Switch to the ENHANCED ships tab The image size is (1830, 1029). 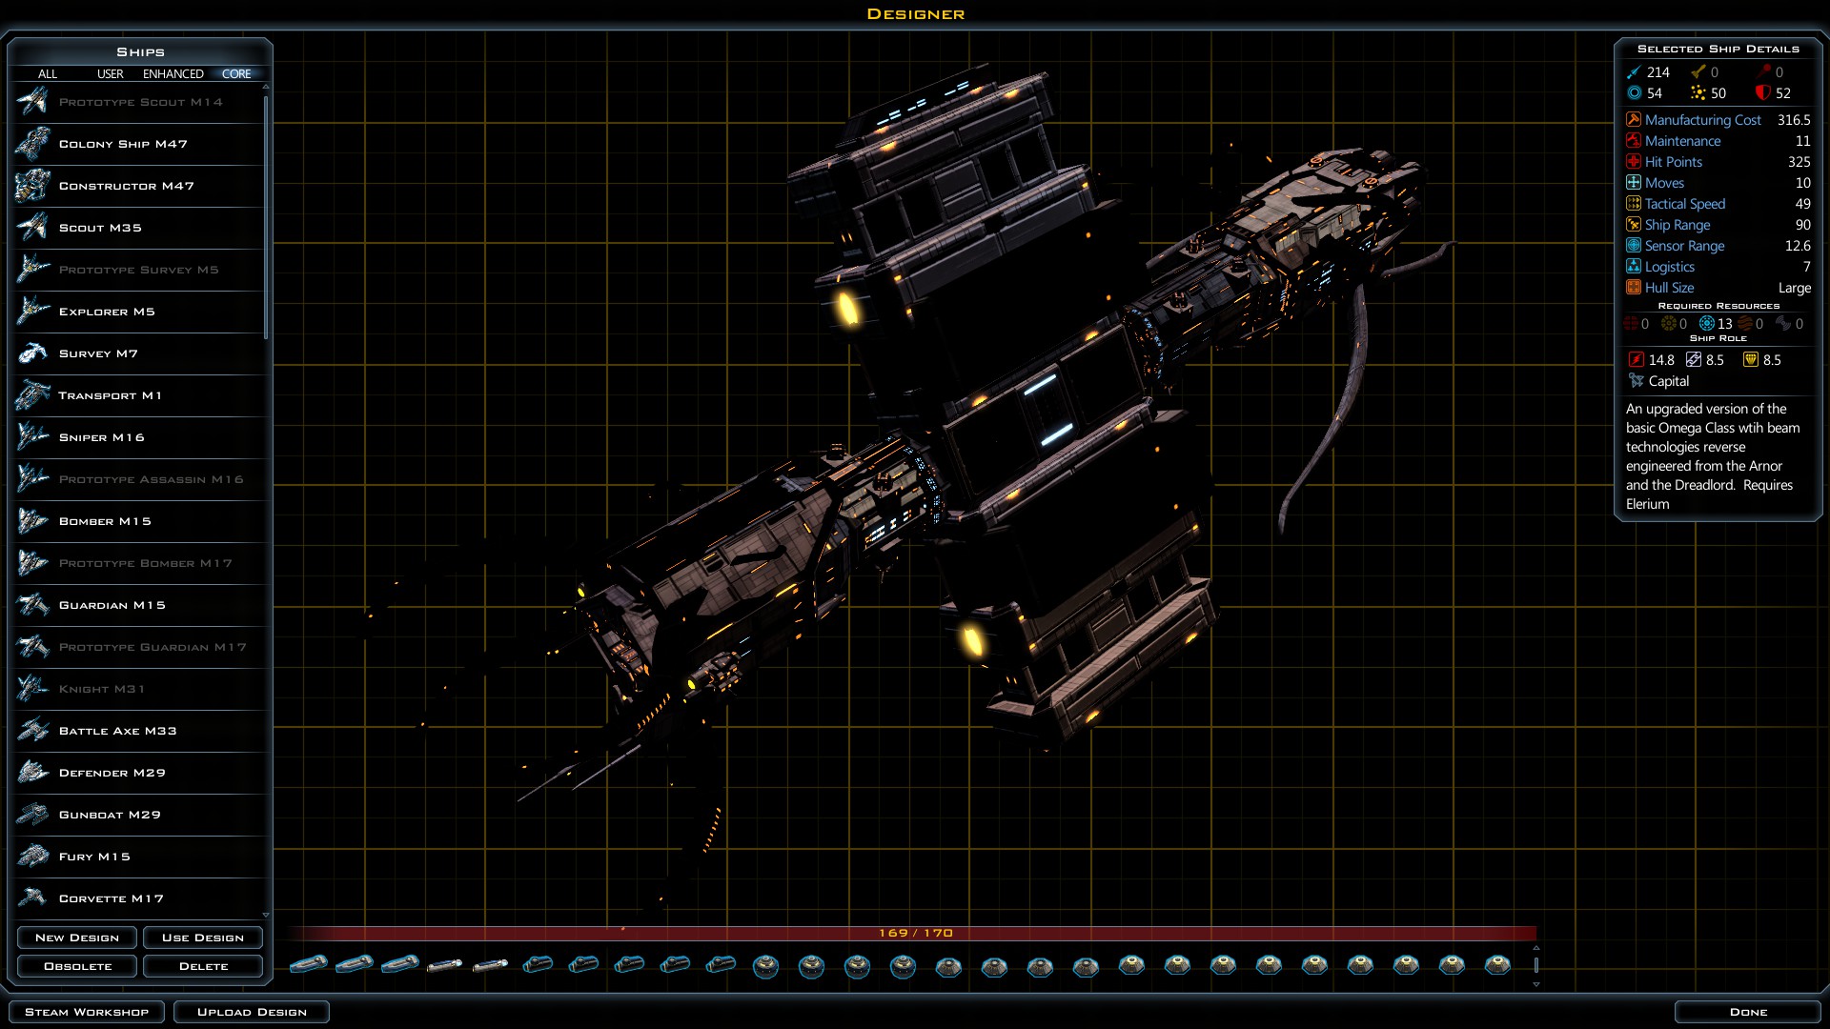click(173, 74)
